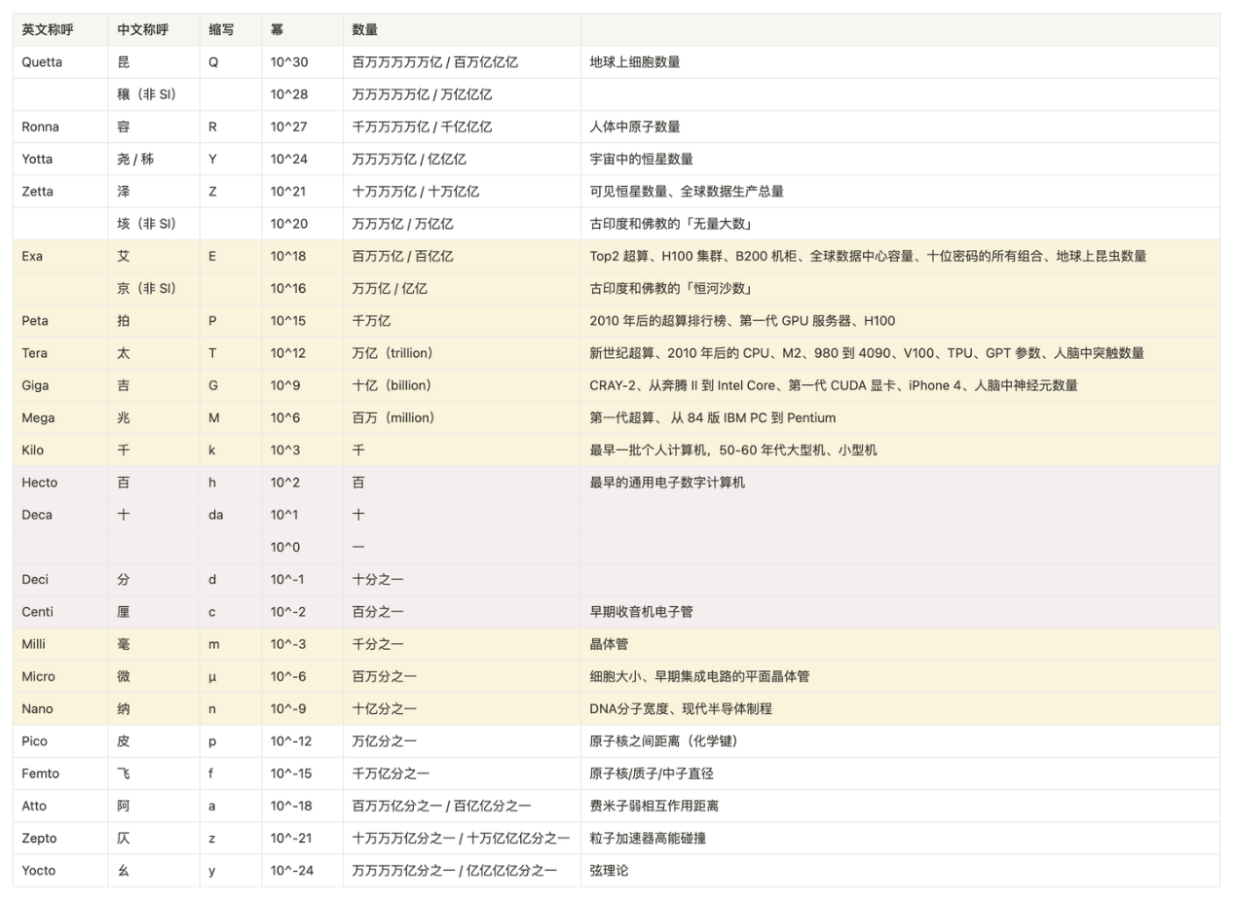1234x899 pixels.
Task: Click the 早期收音机电子管 cell
Action: pos(900,612)
